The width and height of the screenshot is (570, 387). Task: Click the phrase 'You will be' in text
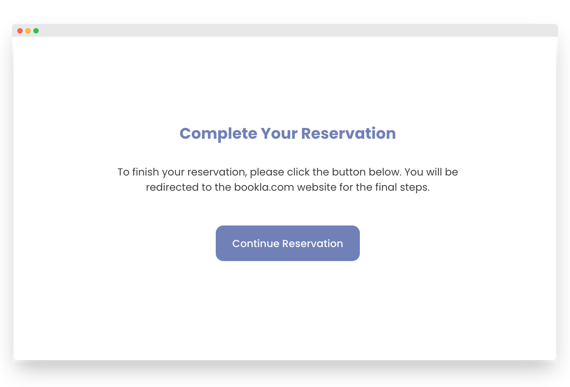coord(431,172)
